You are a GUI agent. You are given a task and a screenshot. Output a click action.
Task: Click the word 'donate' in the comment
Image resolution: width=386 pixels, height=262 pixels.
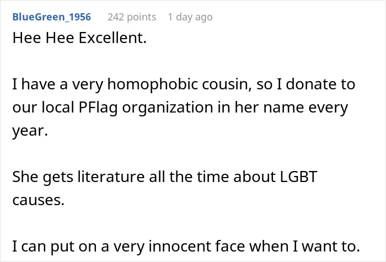point(310,84)
